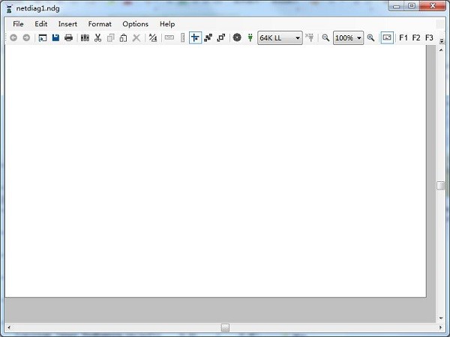Click the F3 toolbar button
The height and width of the screenshot is (337, 450).
coord(429,37)
